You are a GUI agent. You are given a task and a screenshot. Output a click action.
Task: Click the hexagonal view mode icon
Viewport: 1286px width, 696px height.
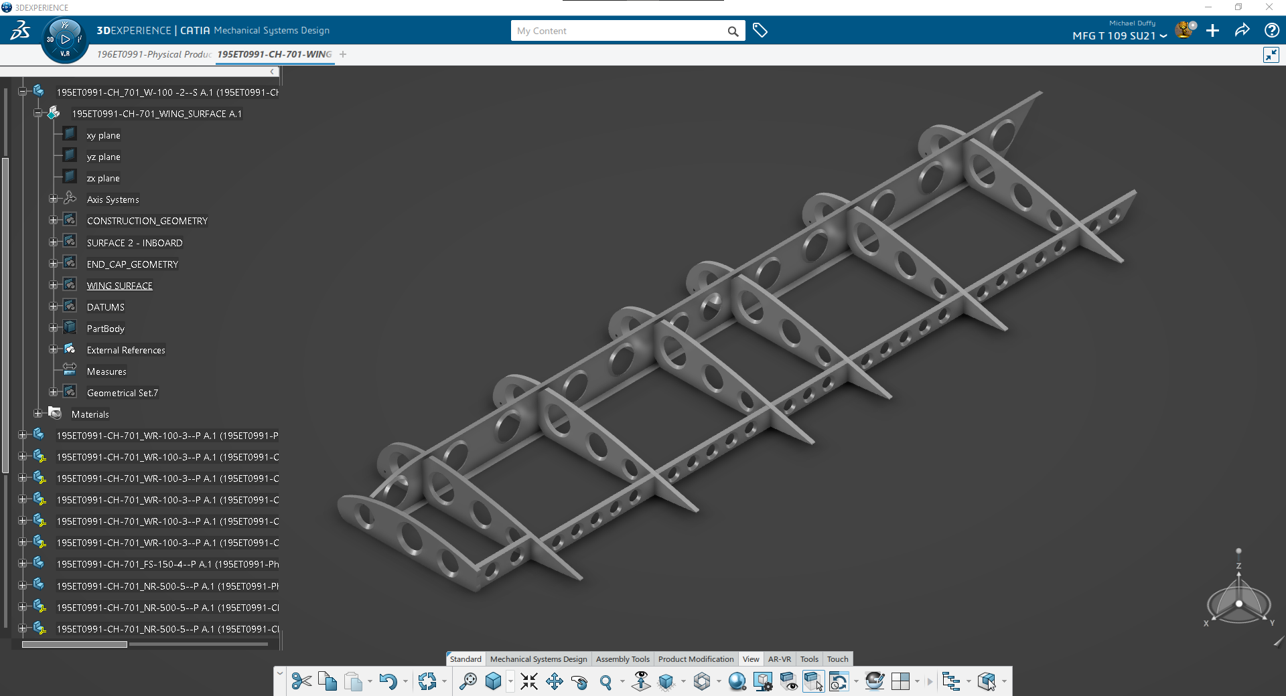coord(702,681)
